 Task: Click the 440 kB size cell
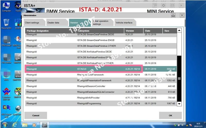pos(171,86)
